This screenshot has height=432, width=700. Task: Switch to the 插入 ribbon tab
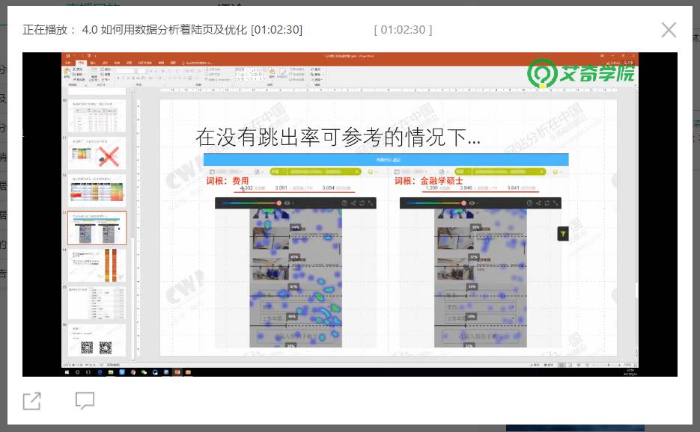pyautogui.click(x=93, y=63)
